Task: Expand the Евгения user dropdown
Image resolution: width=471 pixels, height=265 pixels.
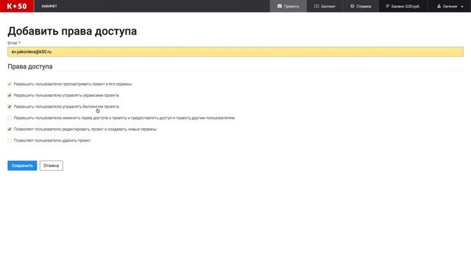Action: tap(450, 6)
